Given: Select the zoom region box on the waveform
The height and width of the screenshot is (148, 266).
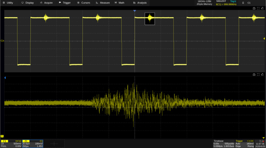Looking at the screenshot, I should [x=150, y=19].
